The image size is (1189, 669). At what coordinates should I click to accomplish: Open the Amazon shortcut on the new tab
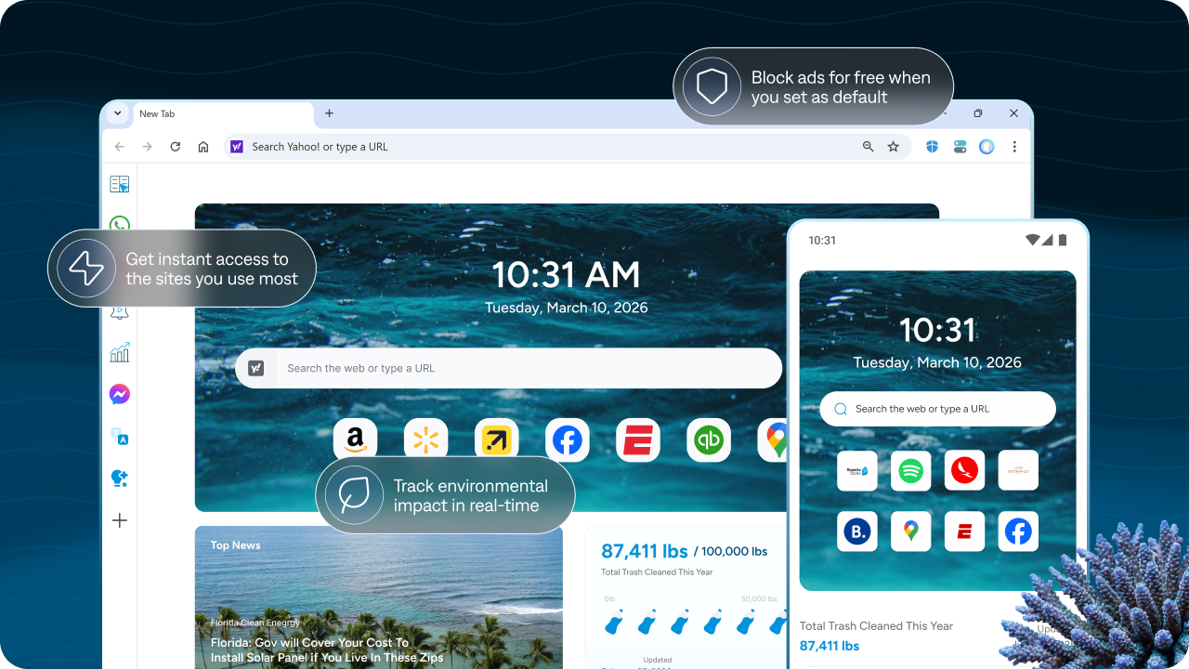[355, 439]
